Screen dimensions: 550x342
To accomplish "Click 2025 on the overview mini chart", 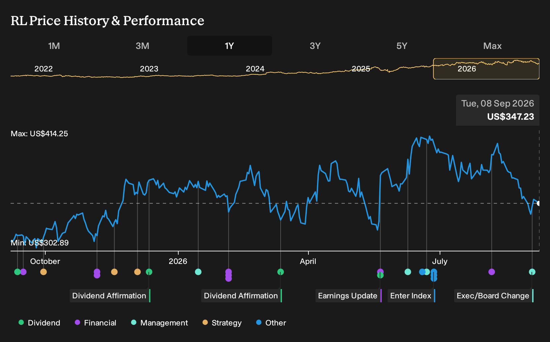I will [361, 69].
